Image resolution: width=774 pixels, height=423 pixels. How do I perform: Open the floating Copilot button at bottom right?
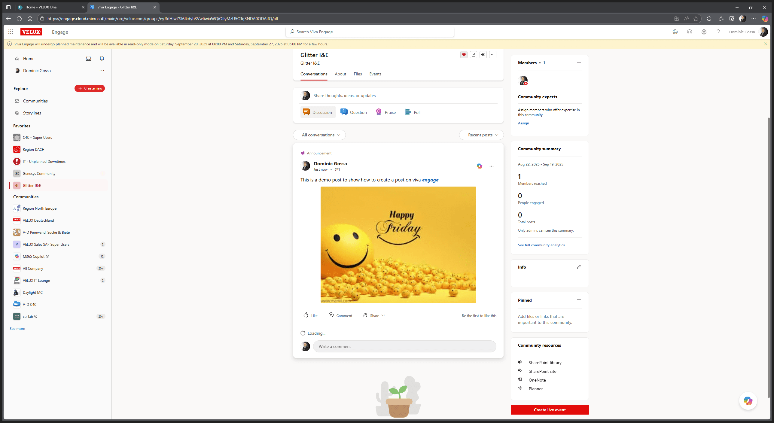point(748,401)
